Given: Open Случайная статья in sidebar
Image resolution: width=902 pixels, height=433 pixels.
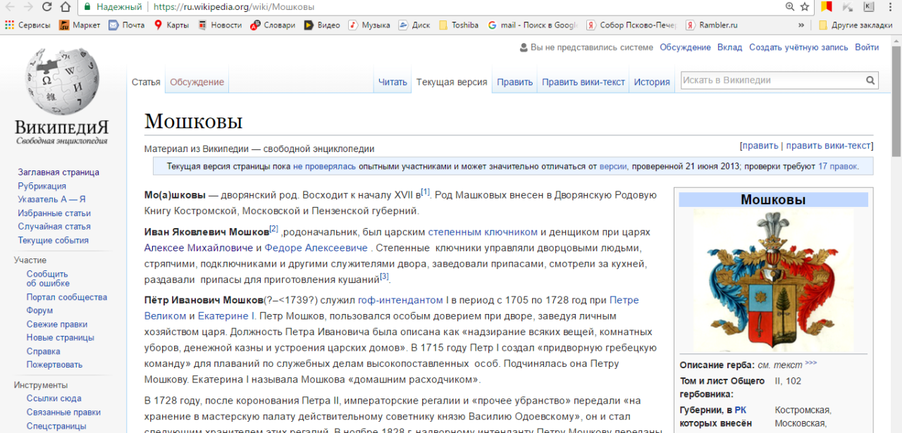Looking at the screenshot, I should pyautogui.click(x=54, y=227).
